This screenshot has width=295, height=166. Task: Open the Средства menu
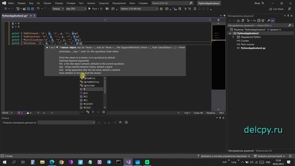pos(103,3)
